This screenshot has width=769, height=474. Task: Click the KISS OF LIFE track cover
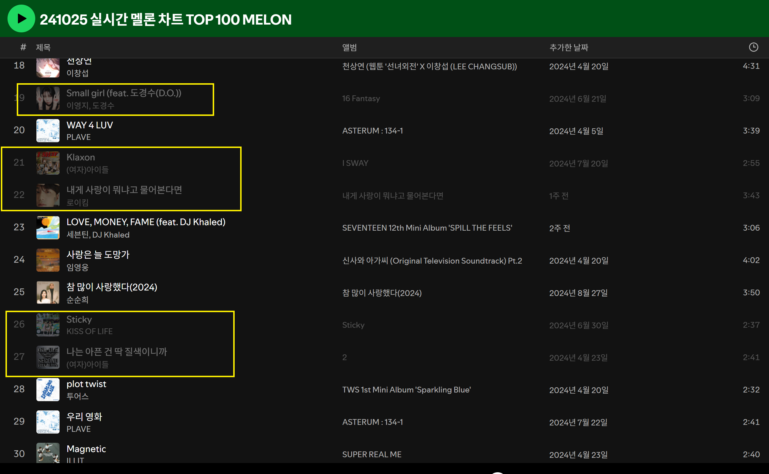click(48, 325)
